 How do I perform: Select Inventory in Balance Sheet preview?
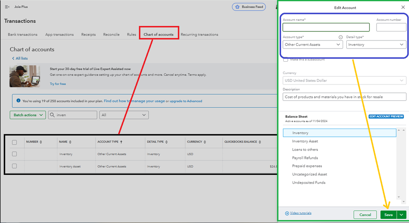tap(340, 133)
